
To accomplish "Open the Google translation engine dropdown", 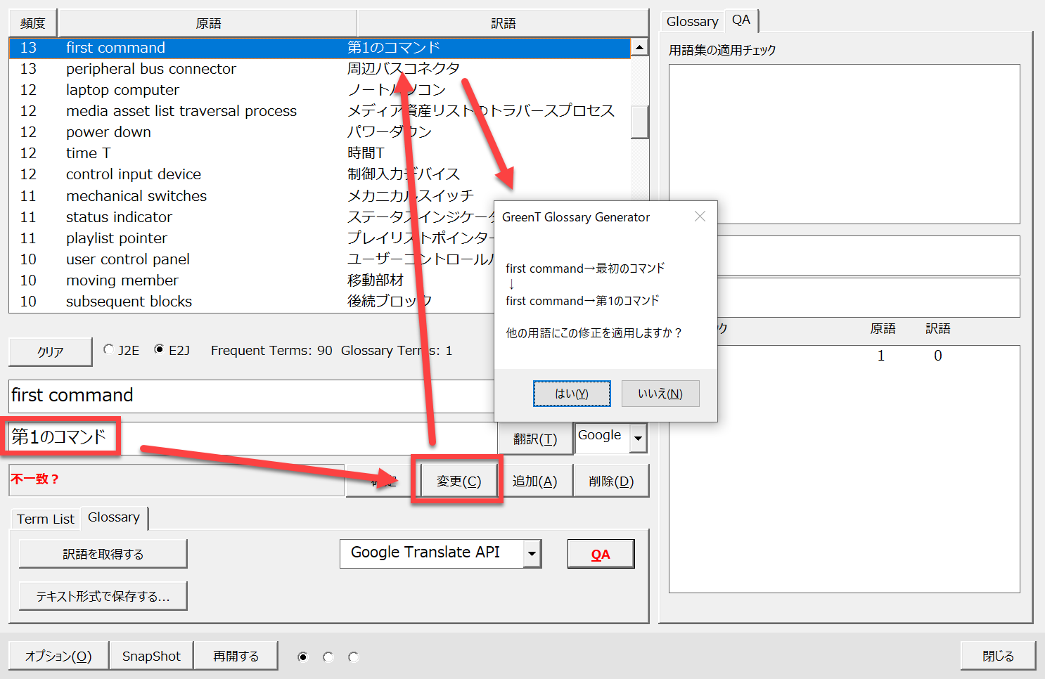I will pos(638,439).
